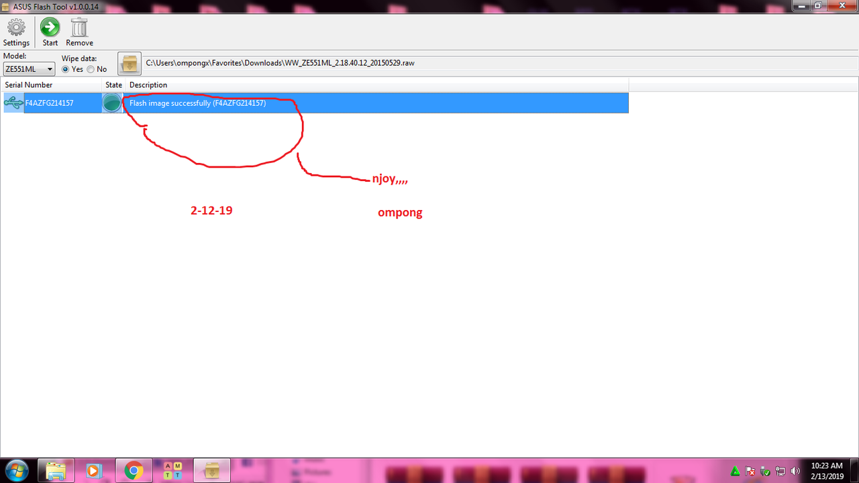Click the green shield security tray icon
Viewport: 859px width, 483px height.
(766, 472)
